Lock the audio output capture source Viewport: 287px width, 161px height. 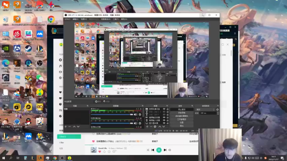[x=168, y=118]
